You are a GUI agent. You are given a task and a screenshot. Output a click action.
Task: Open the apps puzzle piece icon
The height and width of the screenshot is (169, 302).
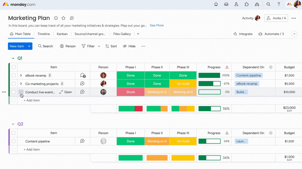pos(247,4)
